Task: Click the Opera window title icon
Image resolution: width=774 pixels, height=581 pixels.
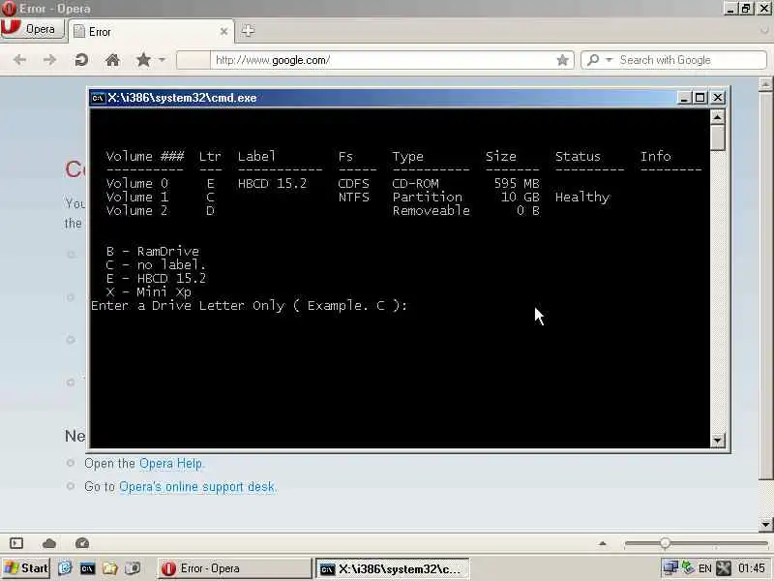Action: tap(9, 9)
